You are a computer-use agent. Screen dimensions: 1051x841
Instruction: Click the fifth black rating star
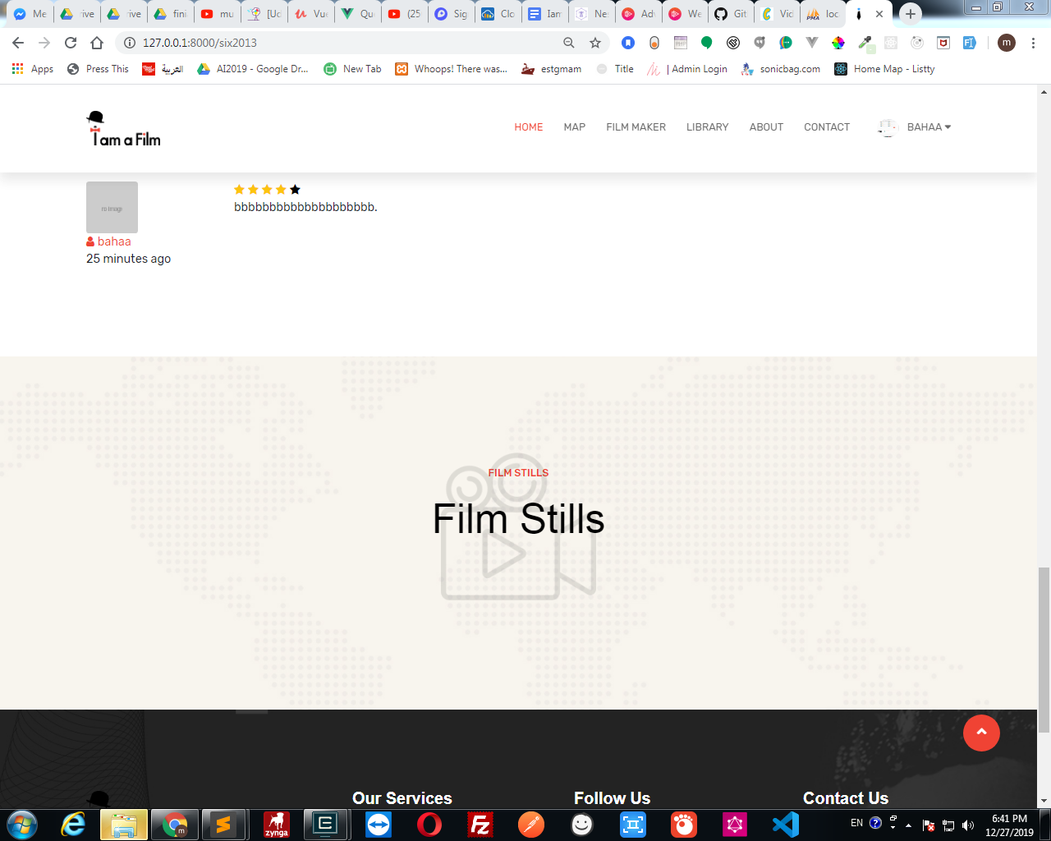click(295, 190)
